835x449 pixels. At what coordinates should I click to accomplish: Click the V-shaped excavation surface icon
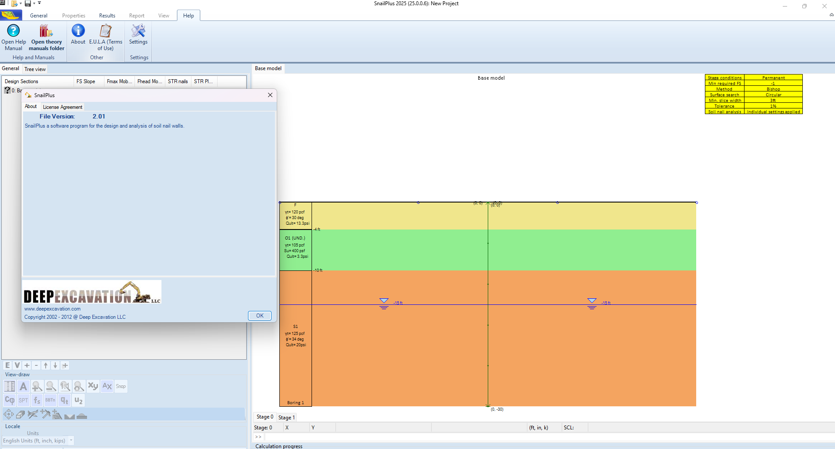pos(70,416)
